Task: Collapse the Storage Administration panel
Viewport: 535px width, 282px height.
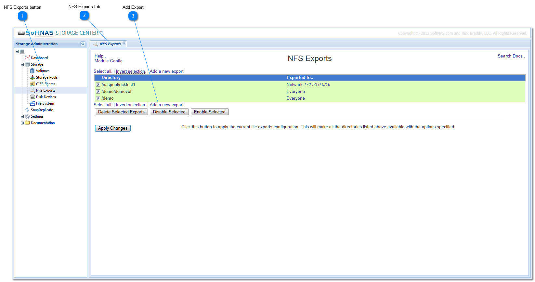Action: [x=83, y=44]
